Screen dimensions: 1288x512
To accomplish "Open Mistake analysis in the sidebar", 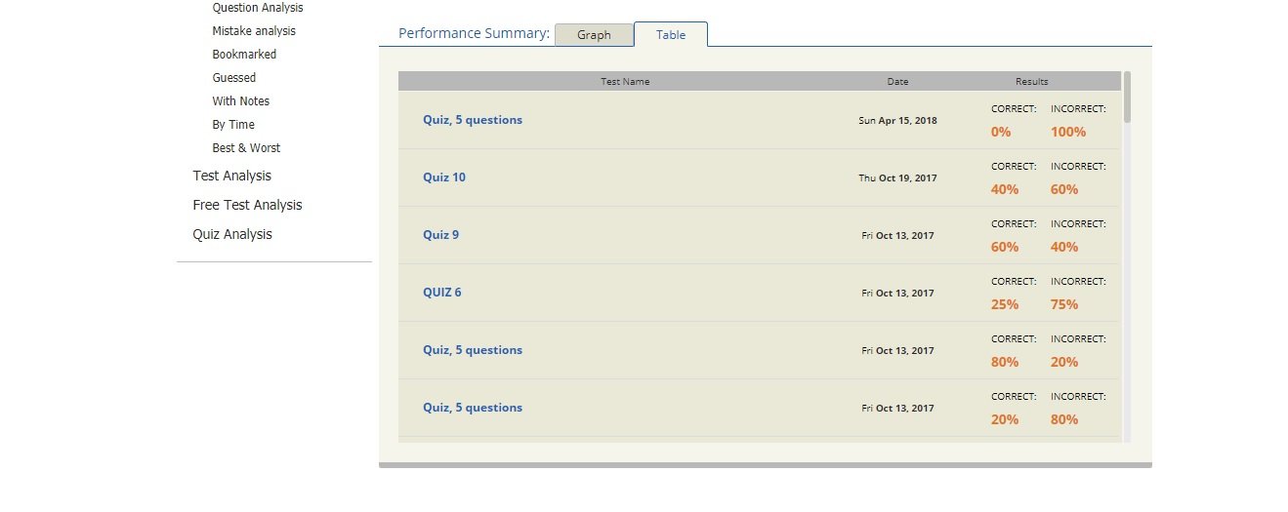I will 254,31.
